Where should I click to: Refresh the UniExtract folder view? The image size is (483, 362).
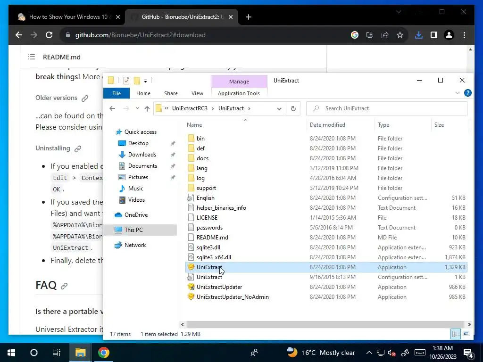coord(293,108)
